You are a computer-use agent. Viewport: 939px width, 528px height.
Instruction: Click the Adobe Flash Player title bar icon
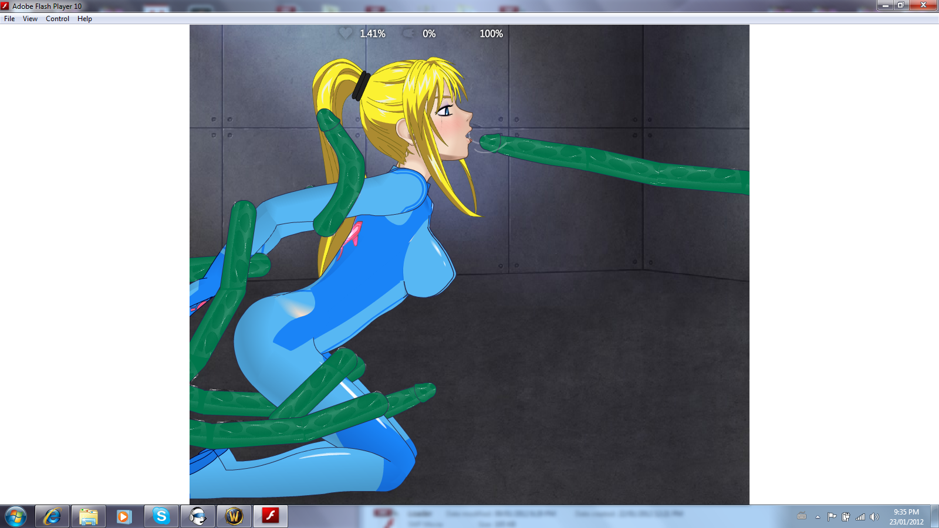[x=5, y=6]
